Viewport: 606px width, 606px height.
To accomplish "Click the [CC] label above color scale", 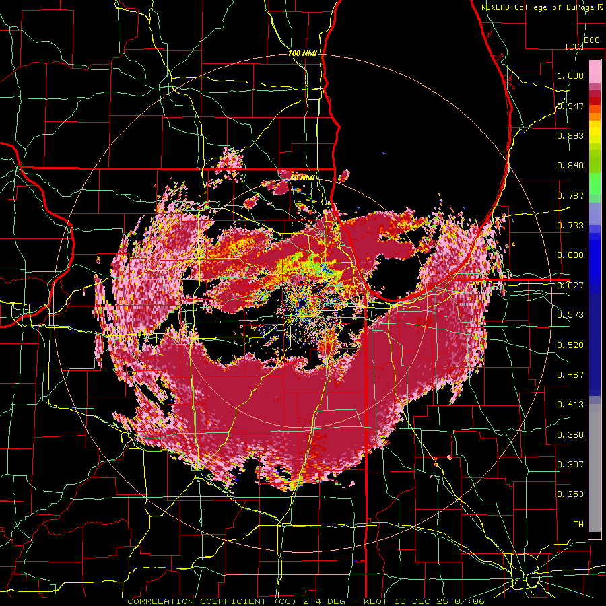I will coord(574,46).
